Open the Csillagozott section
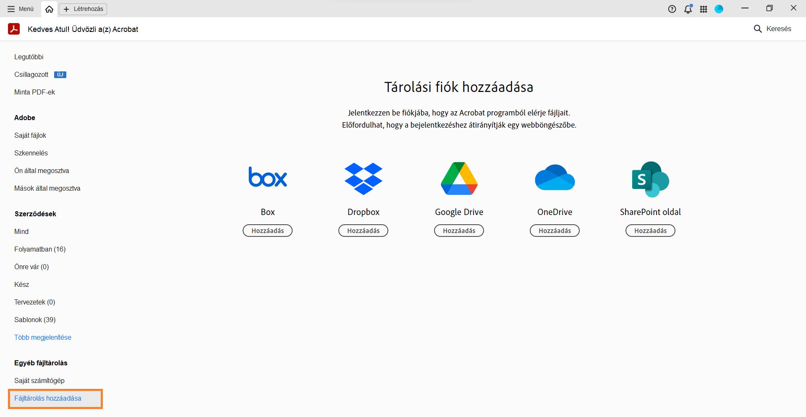Screen dimensions: 806x417 pos(31,74)
